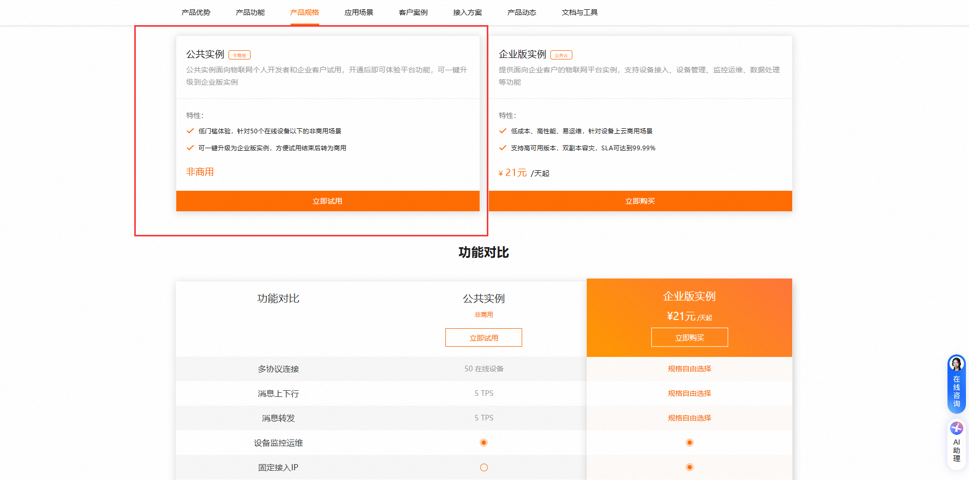Click the filled dot for 固定接入IP under 企业版实例
The height and width of the screenshot is (480, 969).
click(689, 467)
